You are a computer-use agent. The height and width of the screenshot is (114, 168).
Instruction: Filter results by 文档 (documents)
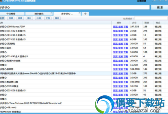click(x=48, y=18)
